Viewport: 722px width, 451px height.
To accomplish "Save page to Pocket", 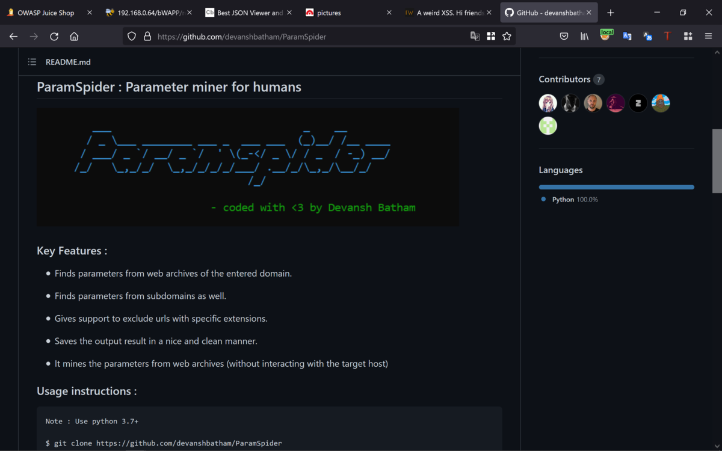I will coord(564,37).
